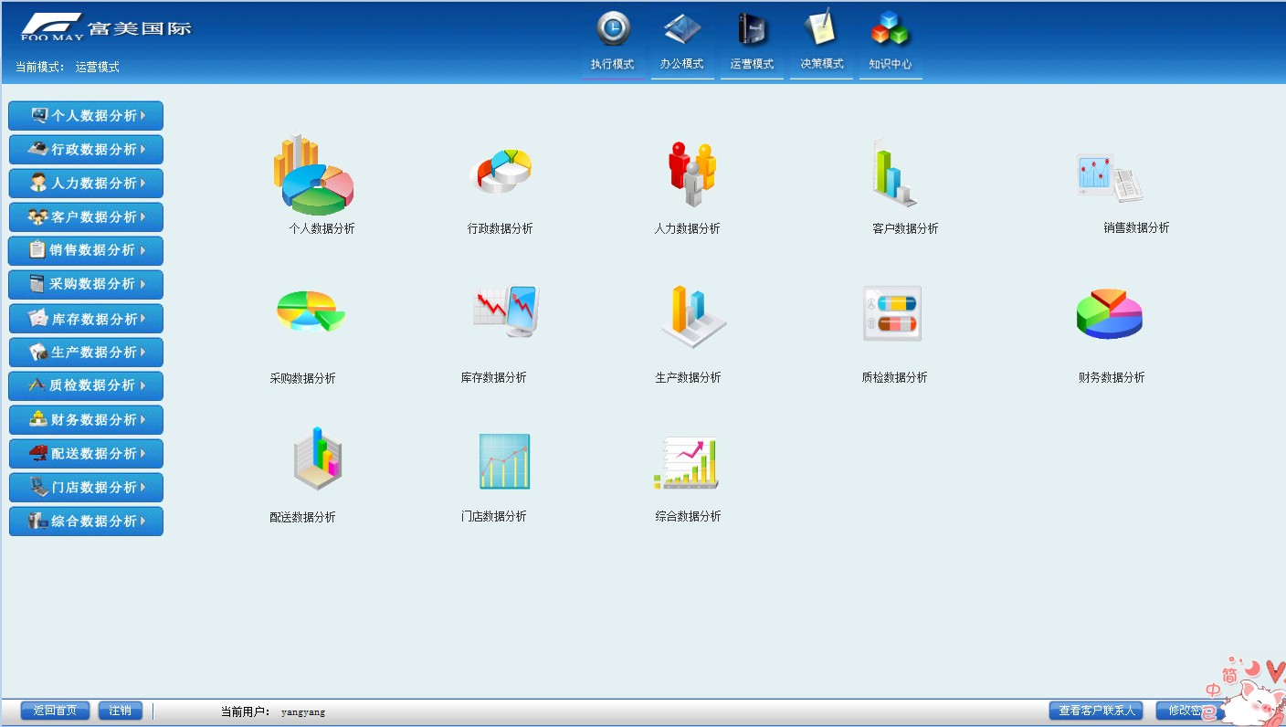Click the 返回首页 button
This screenshot has width=1286, height=727.
point(55,711)
